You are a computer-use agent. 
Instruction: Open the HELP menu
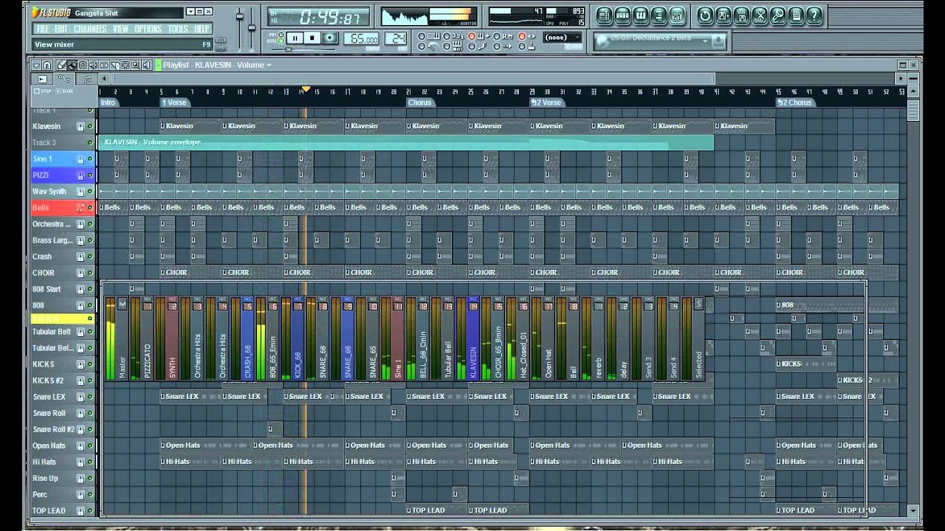[x=202, y=29]
